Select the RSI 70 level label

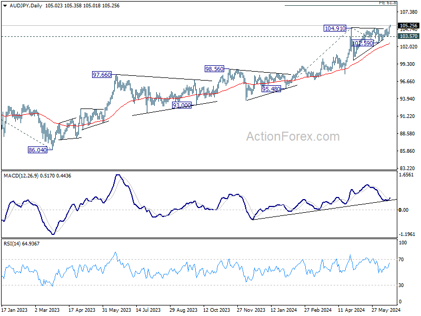click(401, 260)
